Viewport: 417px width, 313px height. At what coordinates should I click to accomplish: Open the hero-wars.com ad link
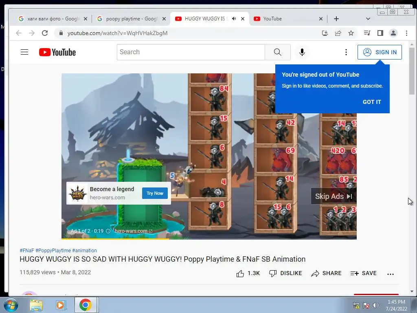[x=133, y=231]
